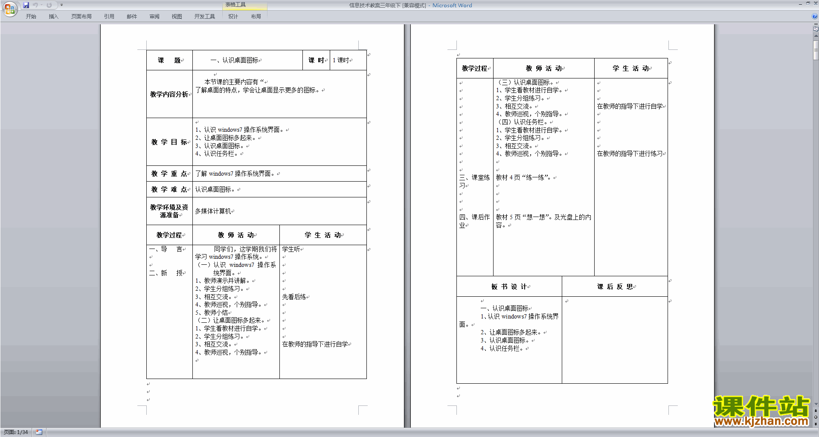Click 教师活动 header on page one
The width and height of the screenshot is (819, 437).
236,235
